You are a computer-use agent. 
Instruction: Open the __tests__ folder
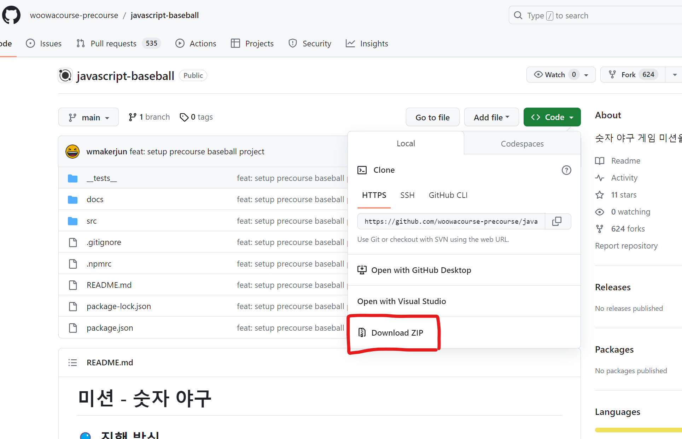[x=102, y=178]
